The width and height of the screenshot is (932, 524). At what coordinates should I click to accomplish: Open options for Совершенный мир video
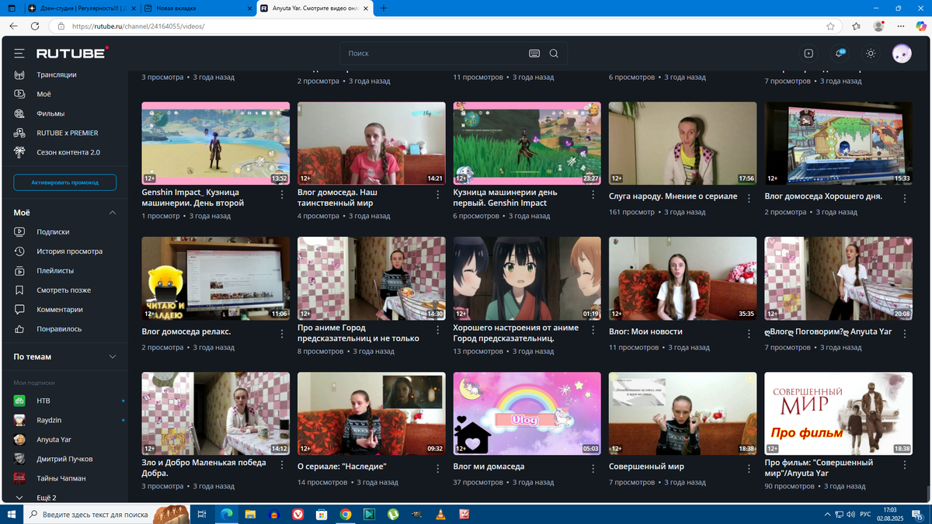tap(749, 469)
